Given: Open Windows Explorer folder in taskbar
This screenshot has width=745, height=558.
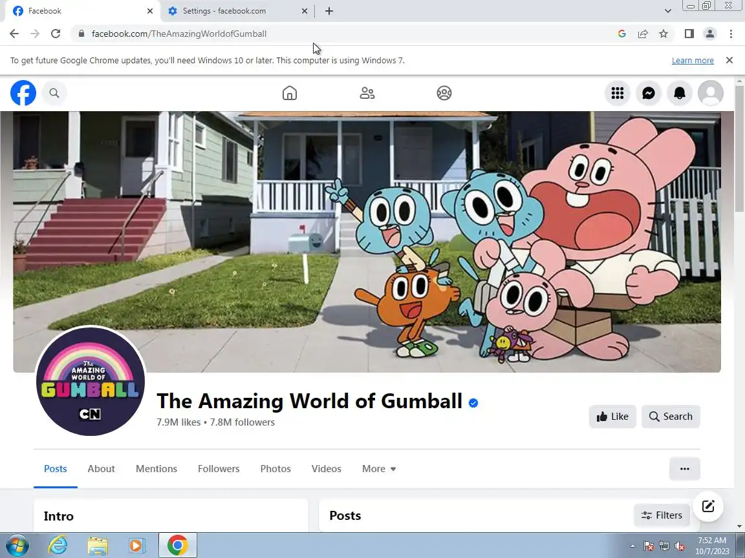Looking at the screenshot, I should (98, 545).
